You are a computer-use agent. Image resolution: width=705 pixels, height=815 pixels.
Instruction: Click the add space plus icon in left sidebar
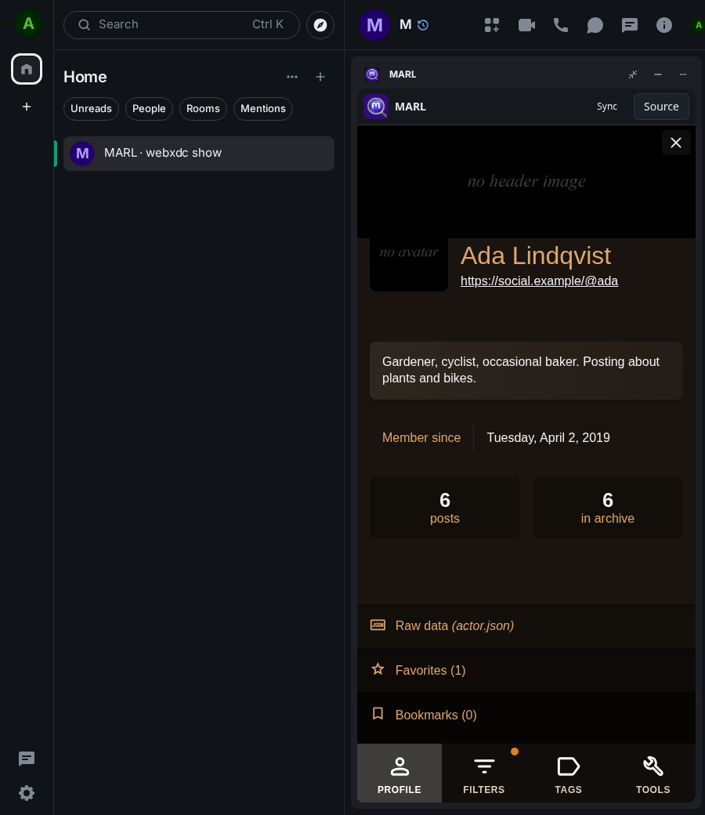[27, 107]
